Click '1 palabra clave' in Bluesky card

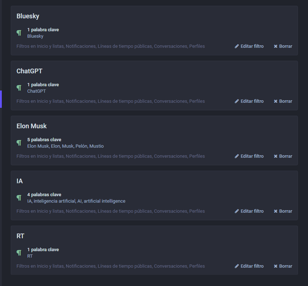coord(43,30)
